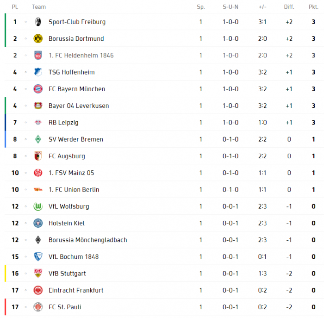
Task: Click the trend dot beside FC Augsburg
Action: (x=25, y=156)
